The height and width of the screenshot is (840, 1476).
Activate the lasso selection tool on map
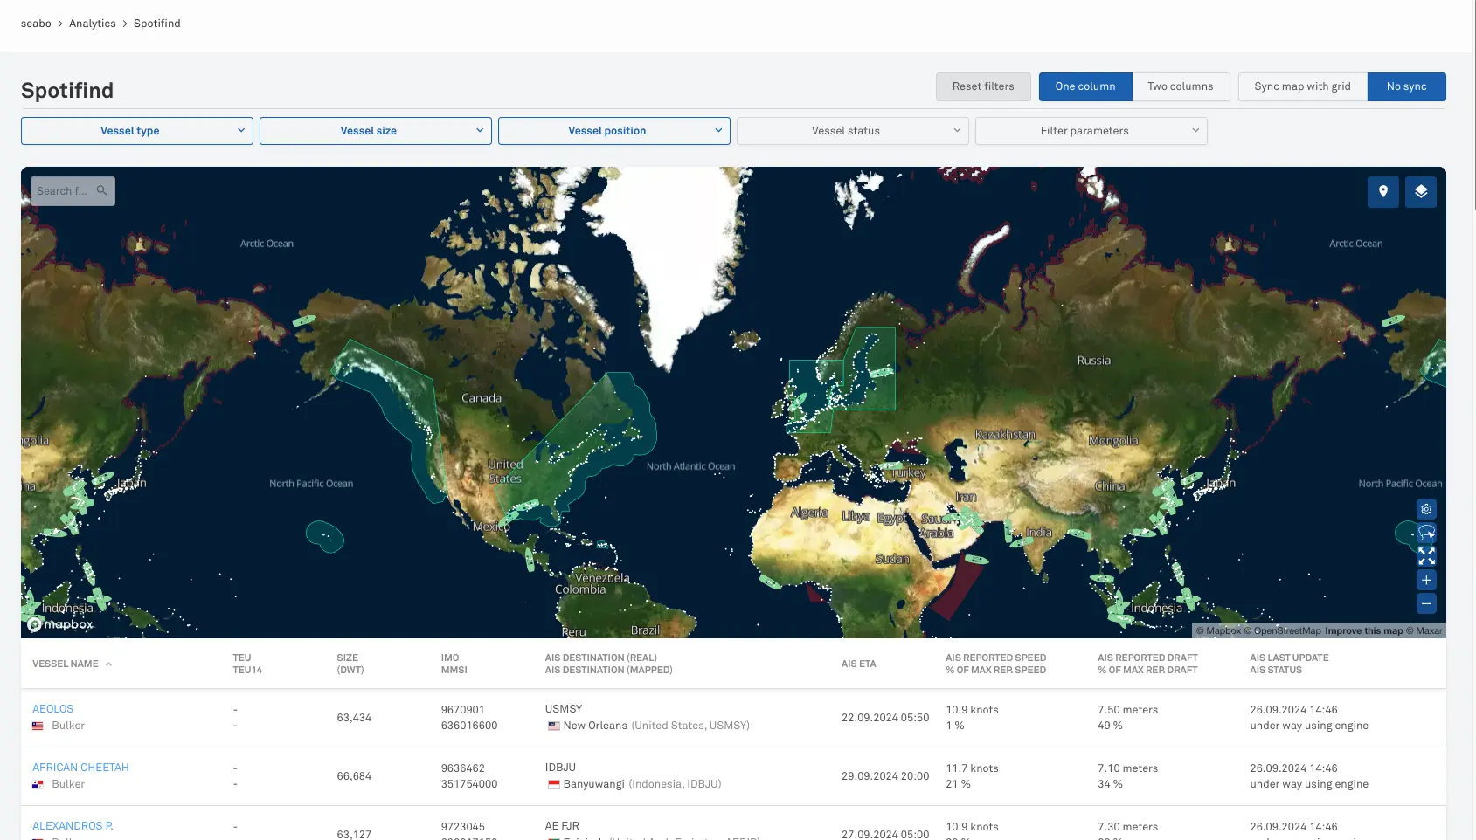1426,533
